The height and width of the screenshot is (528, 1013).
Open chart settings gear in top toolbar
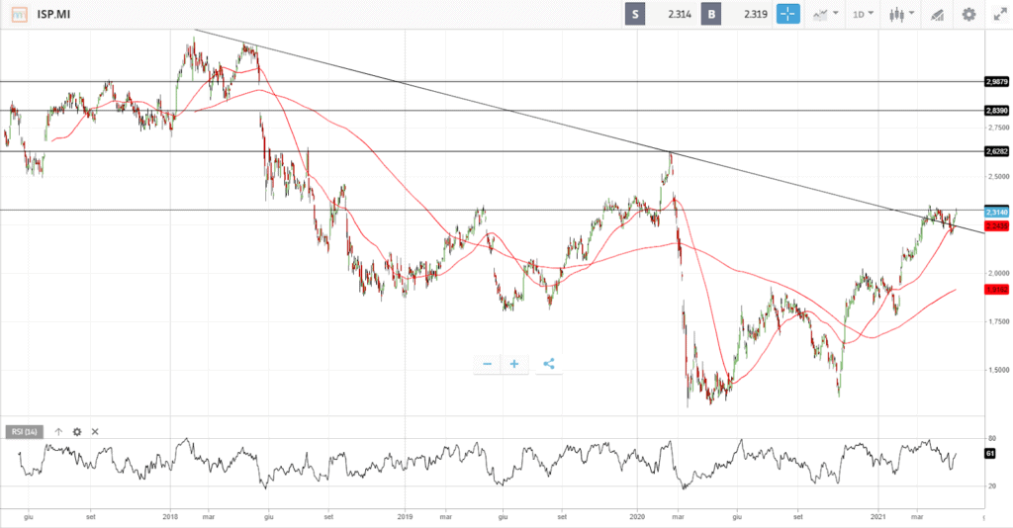point(968,14)
